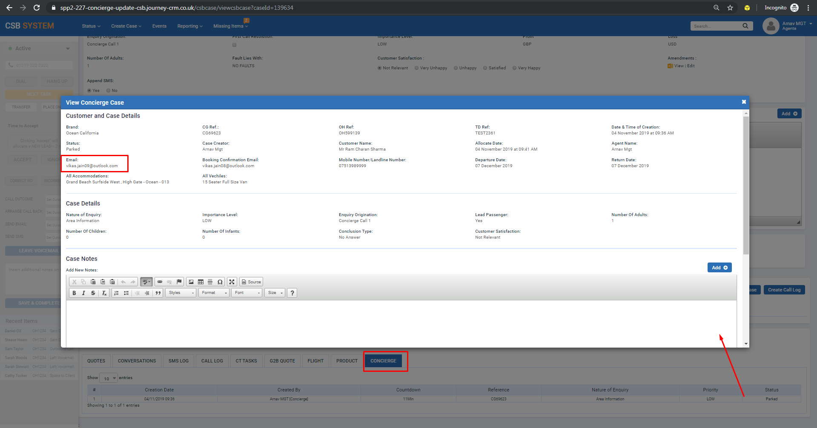Select Unhappy customer satisfaction
Screen dimensions: 817x428
point(456,68)
